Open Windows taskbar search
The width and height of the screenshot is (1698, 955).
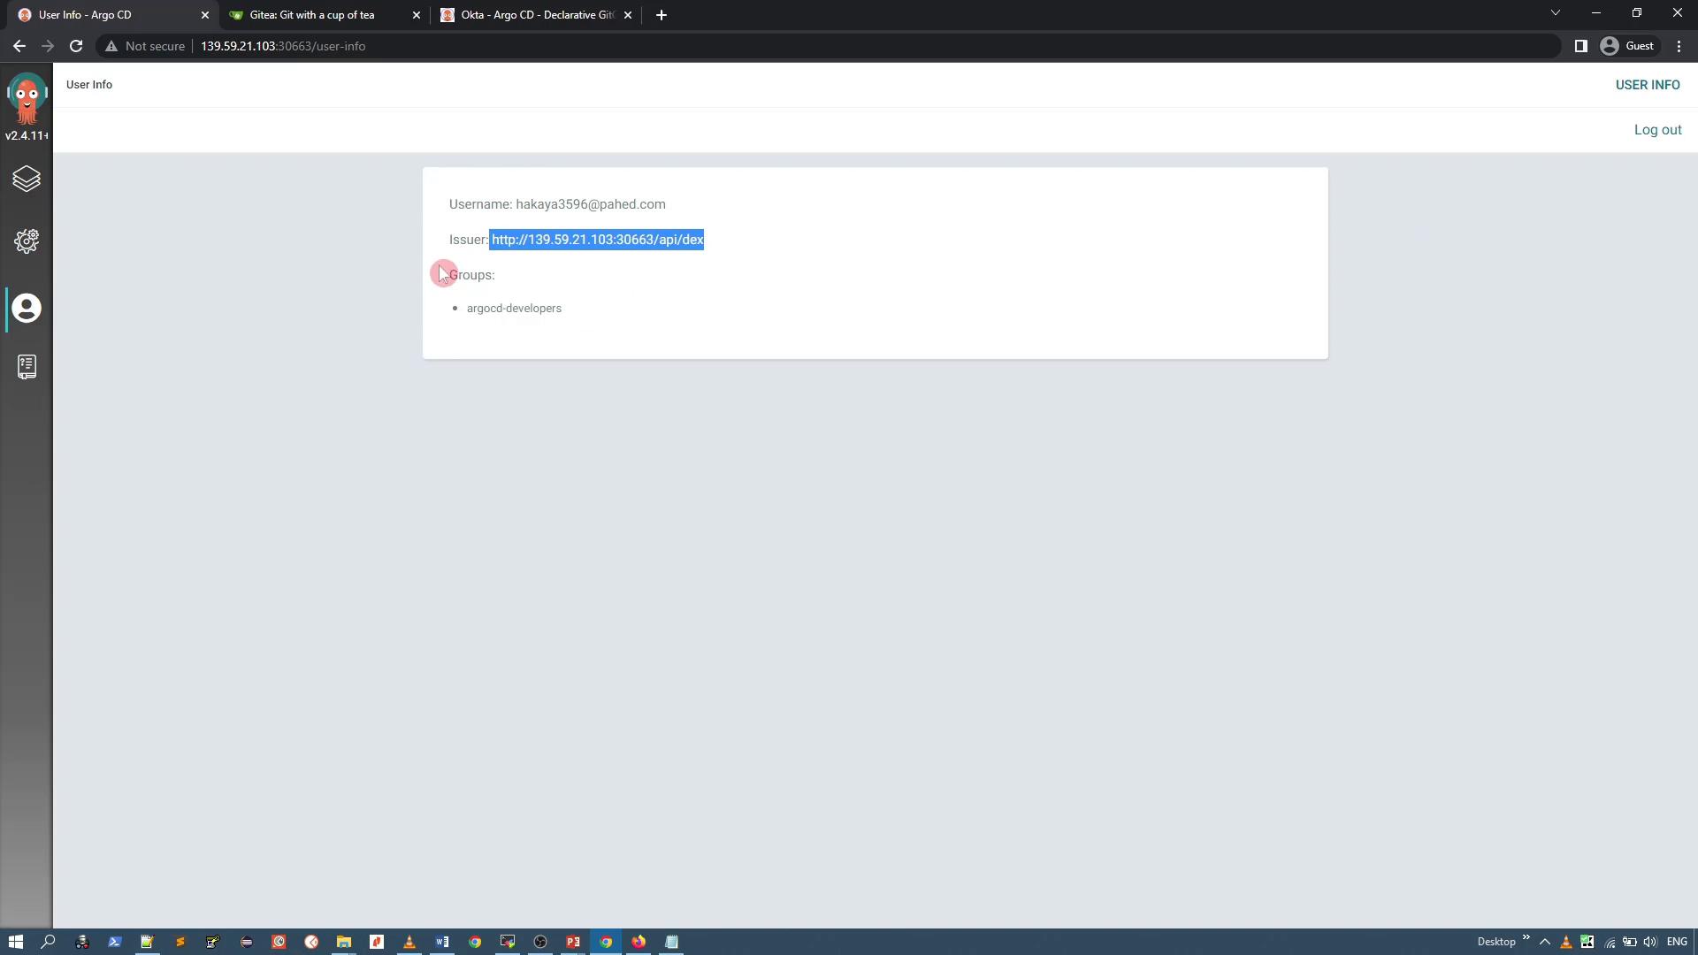tap(48, 942)
